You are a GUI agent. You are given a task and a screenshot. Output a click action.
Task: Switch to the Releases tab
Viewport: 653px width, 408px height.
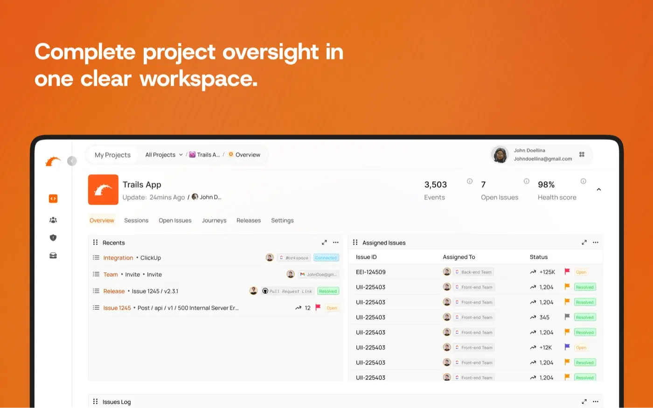(x=249, y=221)
